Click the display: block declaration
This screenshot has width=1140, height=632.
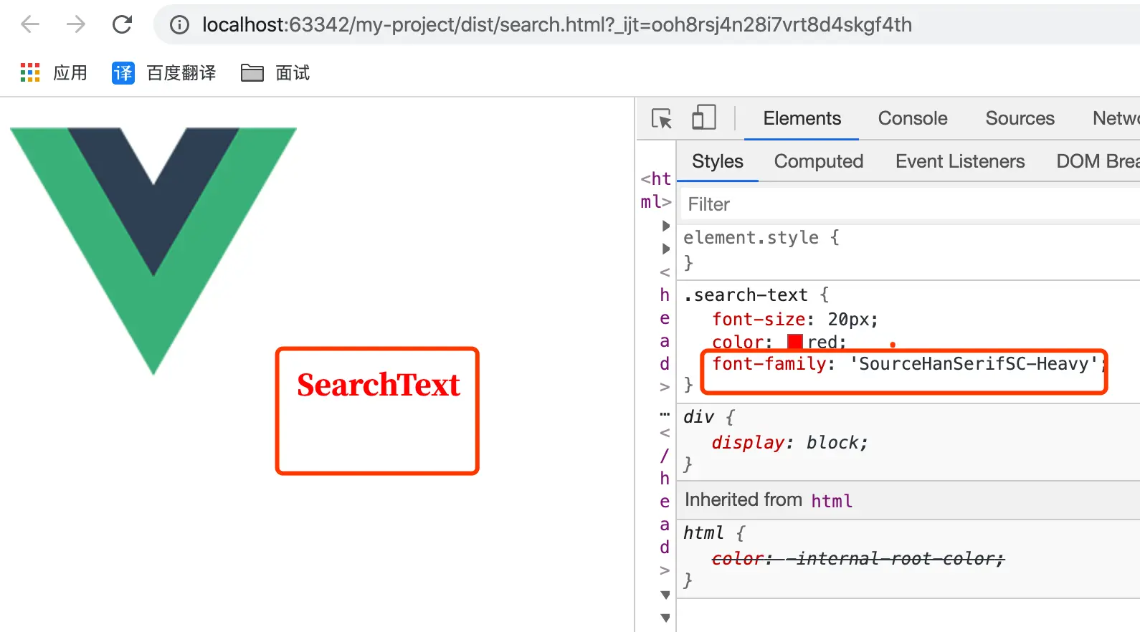pos(789,443)
